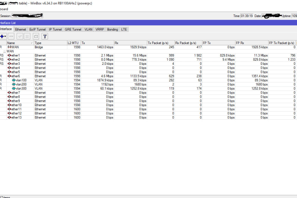Sort by the FP Tx column header
297x198 pixels.
[219, 43]
